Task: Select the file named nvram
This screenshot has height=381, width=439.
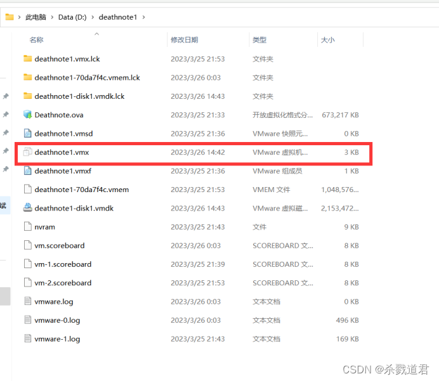Action: 44,227
